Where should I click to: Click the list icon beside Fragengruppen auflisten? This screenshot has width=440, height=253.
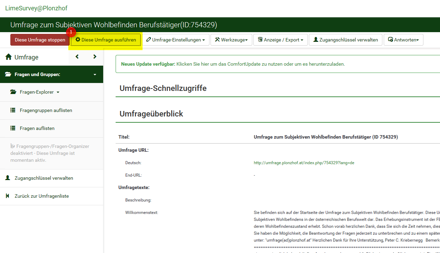pyautogui.click(x=13, y=110)
